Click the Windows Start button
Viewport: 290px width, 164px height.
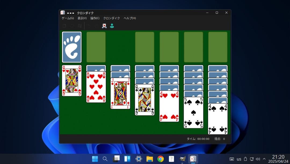point(95,159)
